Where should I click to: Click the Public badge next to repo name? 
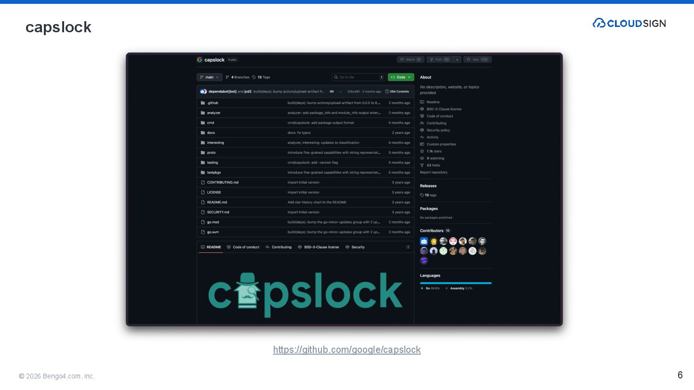click(233, 60)
